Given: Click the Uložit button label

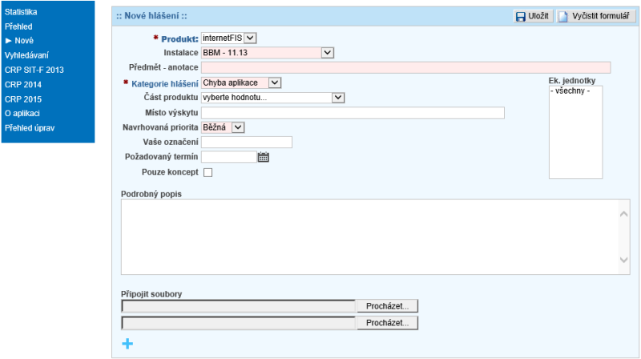Looking at the screenshot, I should click(538, 16).
